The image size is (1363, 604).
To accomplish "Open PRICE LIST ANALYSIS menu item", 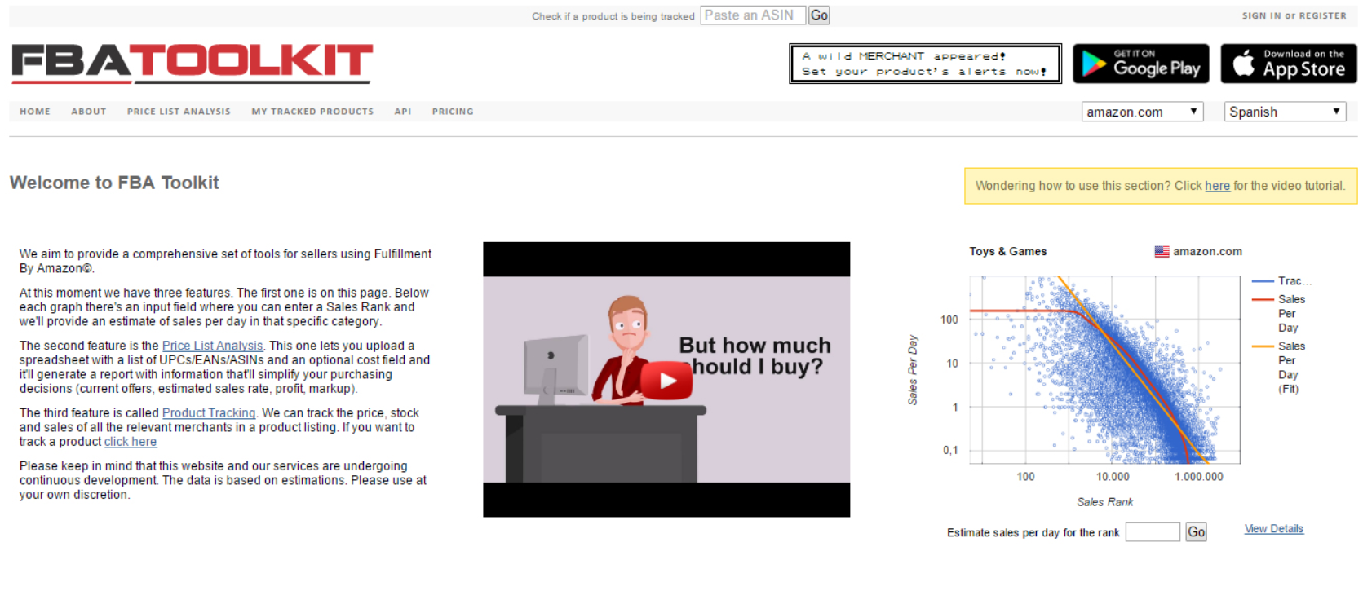I will [179, 112].
